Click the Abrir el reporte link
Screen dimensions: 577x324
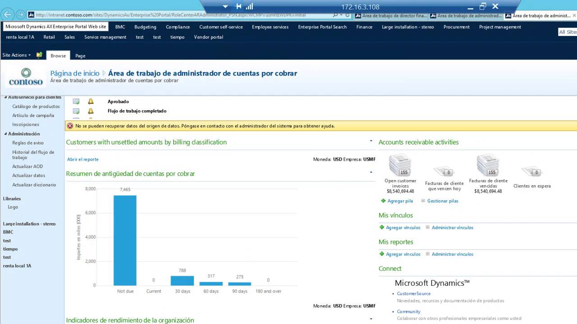[x=82, y=159]
